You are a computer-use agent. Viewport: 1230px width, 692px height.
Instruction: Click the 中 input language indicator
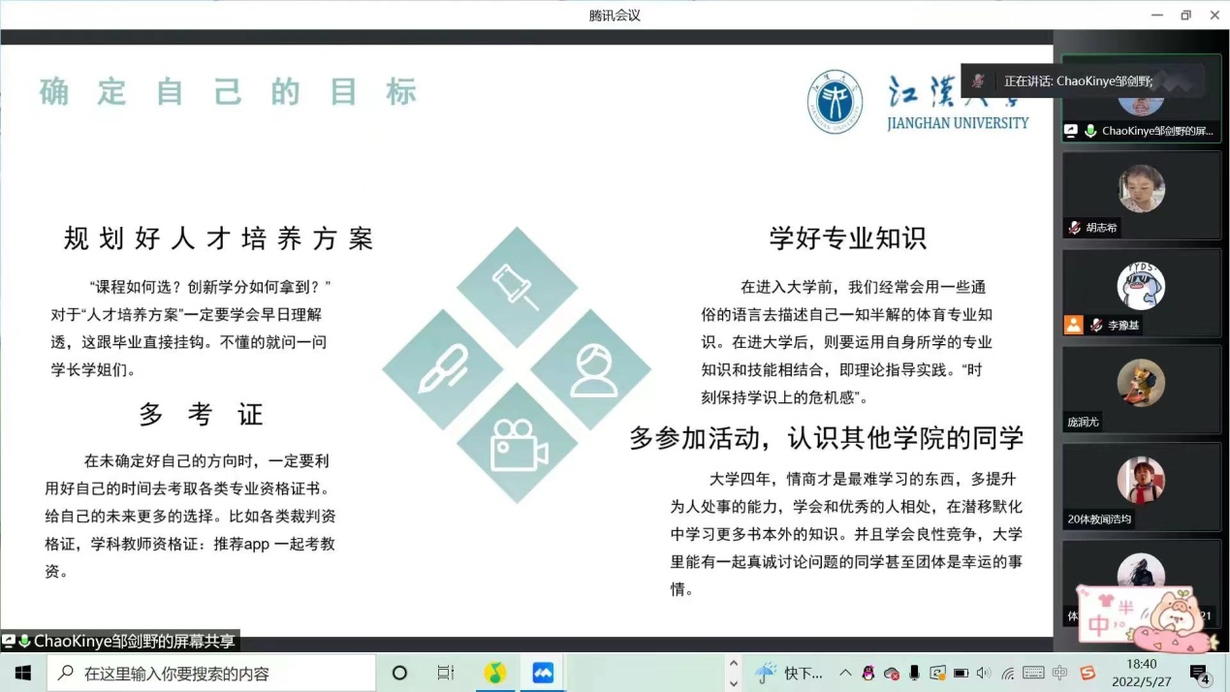point(1059,673)
